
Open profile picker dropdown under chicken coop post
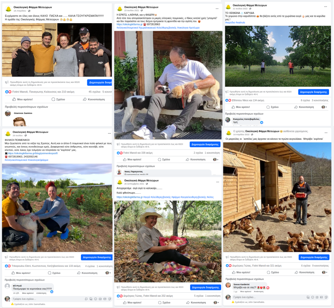coord(324,272)
